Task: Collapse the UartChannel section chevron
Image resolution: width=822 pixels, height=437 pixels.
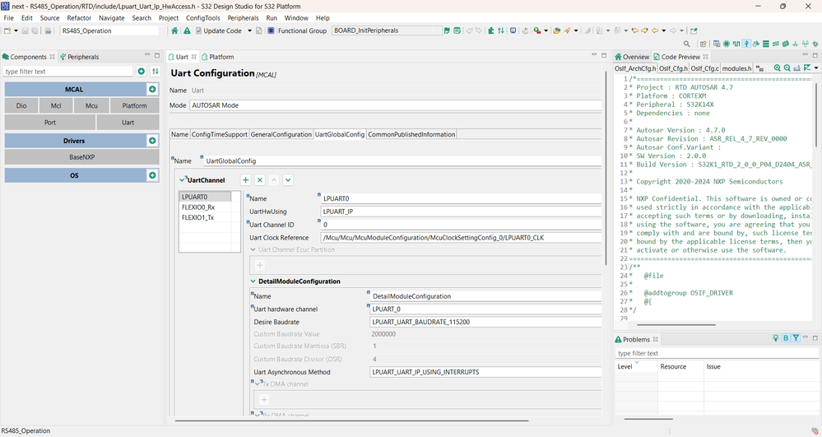Action: 182,180
